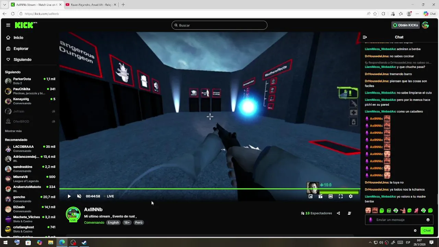
Task: Open Steam from the taskbar
Action: 84,242
